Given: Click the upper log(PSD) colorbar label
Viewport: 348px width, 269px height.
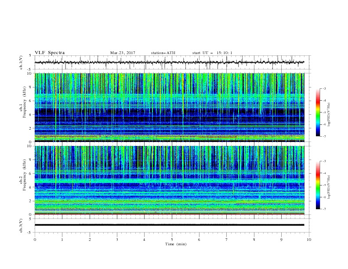Looking at the screenshot, I should point(329,115).
